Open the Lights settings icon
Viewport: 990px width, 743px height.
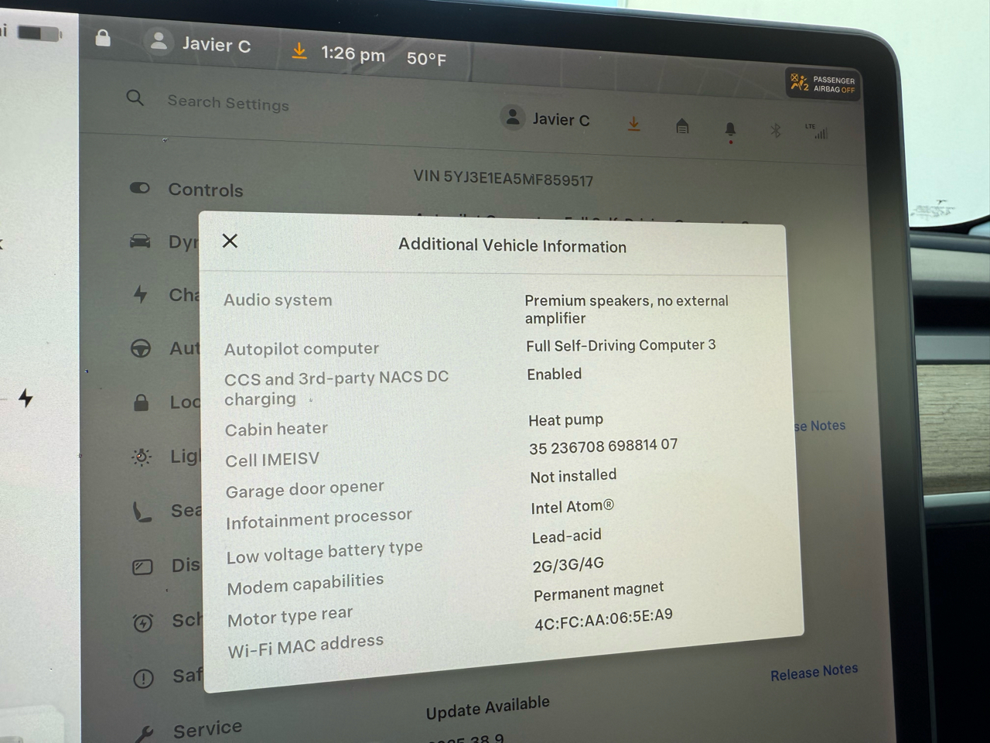click(x=142, y=457)
